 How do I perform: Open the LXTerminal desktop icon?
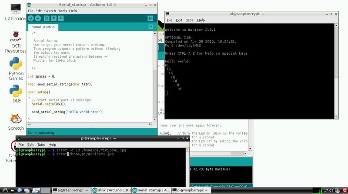point(16,12)
